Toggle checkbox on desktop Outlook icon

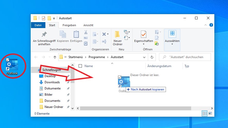[x=7, y=60]
